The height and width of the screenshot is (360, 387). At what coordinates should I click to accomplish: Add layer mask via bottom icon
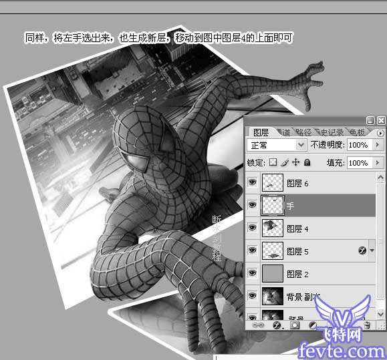[295, 325]
